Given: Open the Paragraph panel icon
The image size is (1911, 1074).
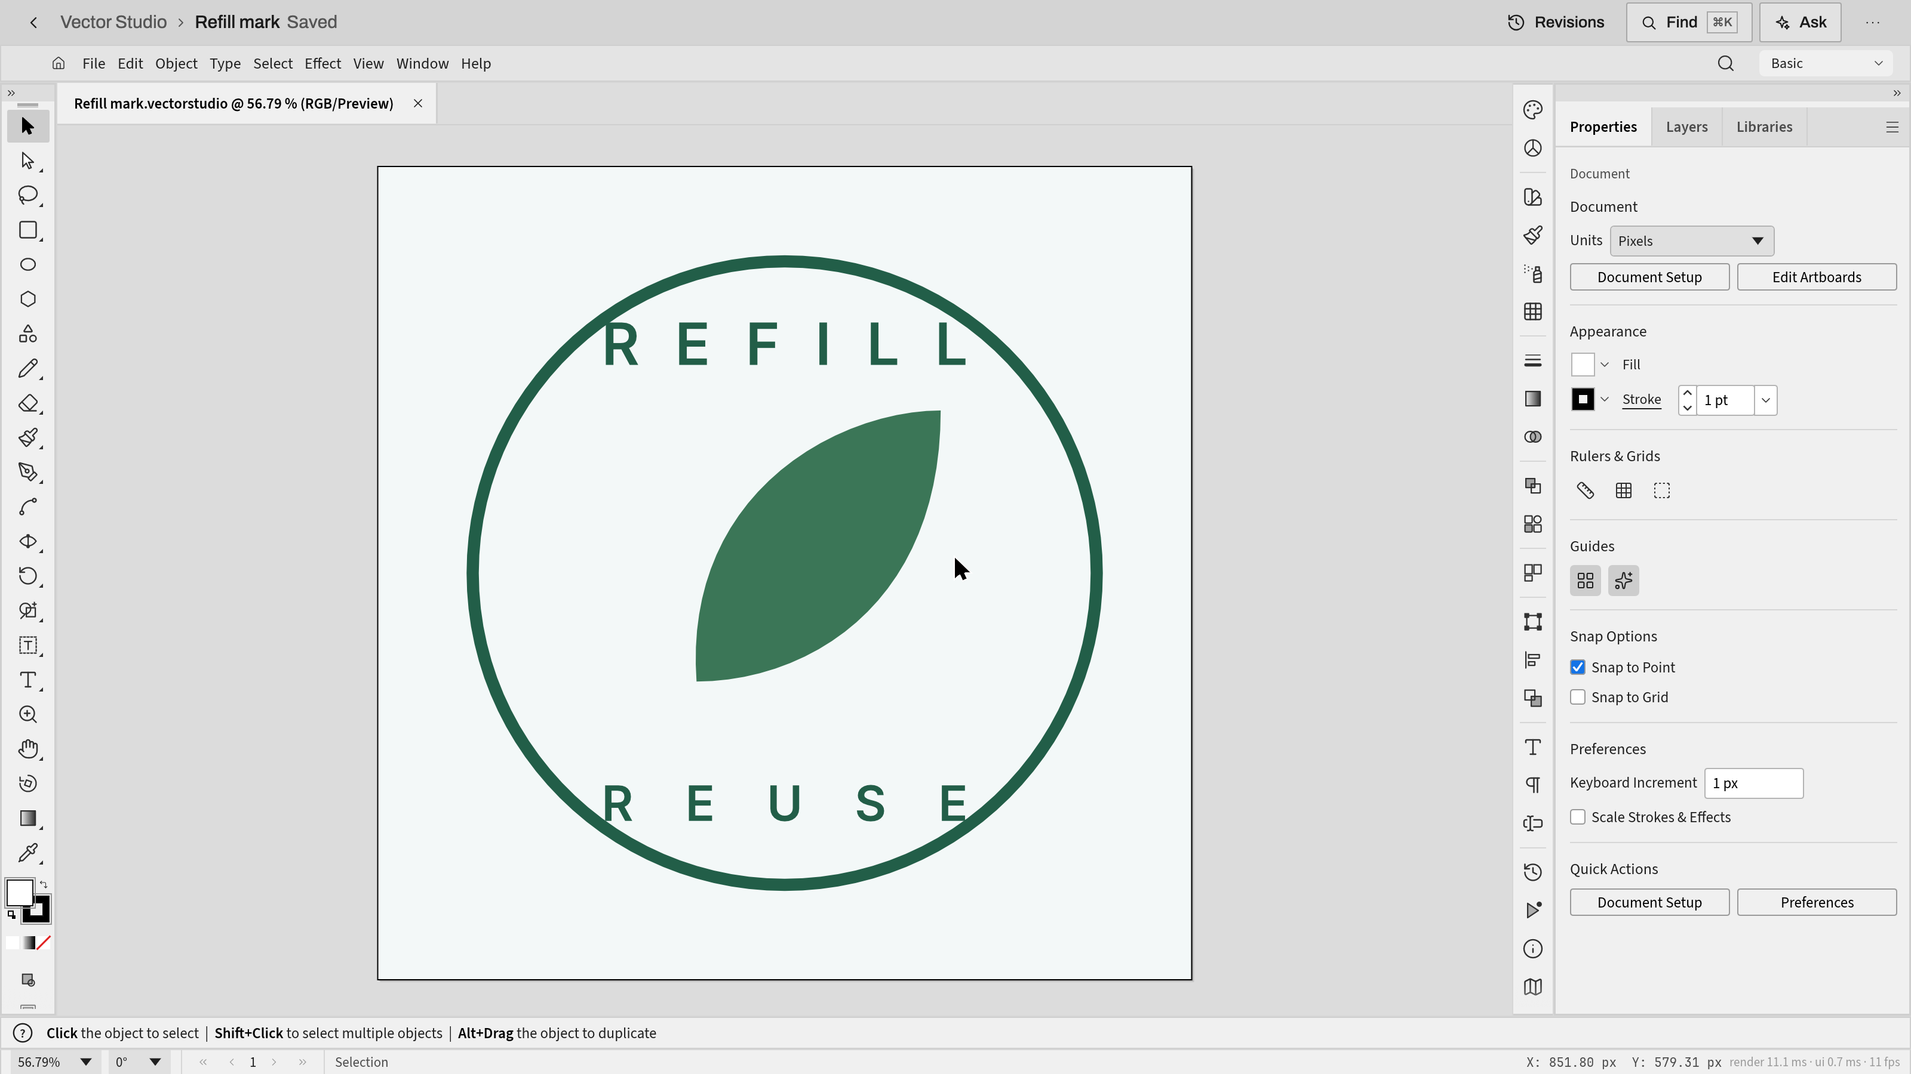Looking at the screenshot, I should [x=1532, y=785].
